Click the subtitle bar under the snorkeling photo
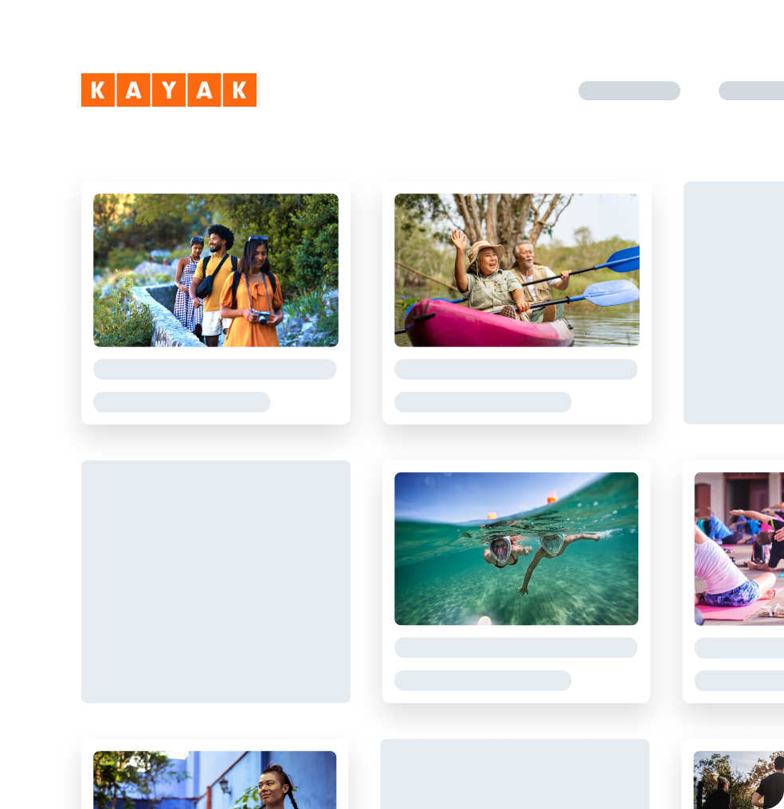Image resolution: width=784 pixels, height=809 pixels. tap(483, 681)
